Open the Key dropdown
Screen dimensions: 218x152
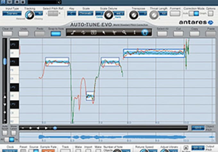71,13
